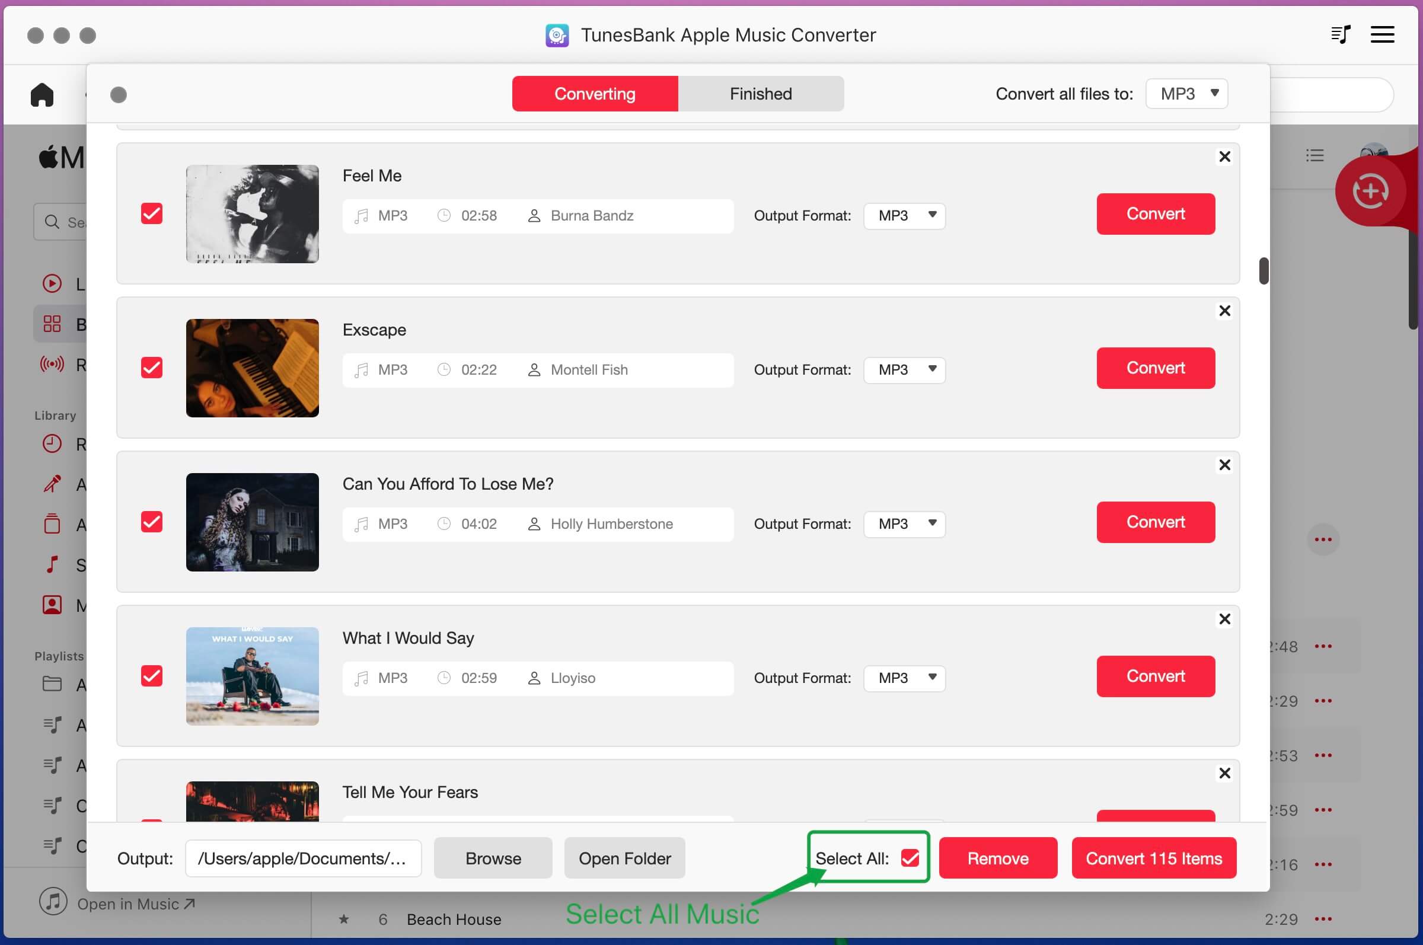Click the Listen Now play-circle sidebar icon
This screenshot has width=1423, height=945.
[x=52, y=283]
